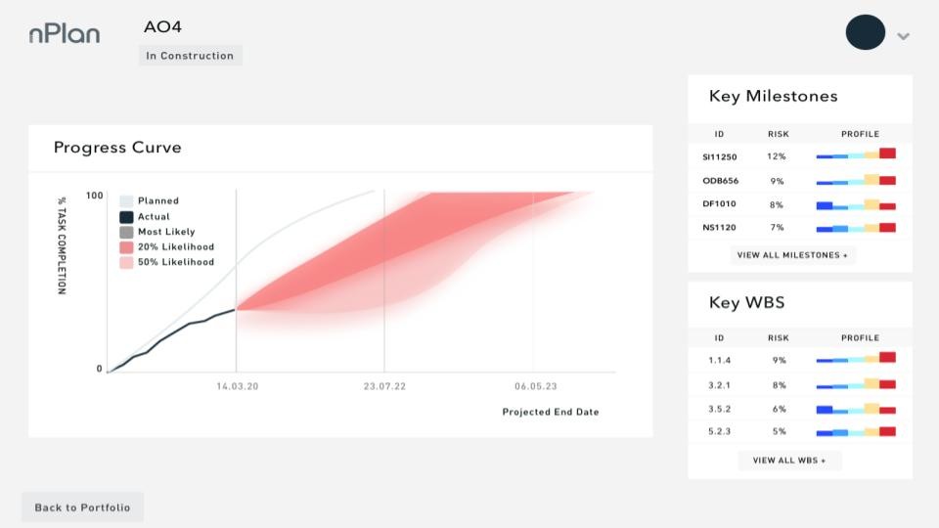Select the 50% Likelihood legend swatch

click(126, 262)
